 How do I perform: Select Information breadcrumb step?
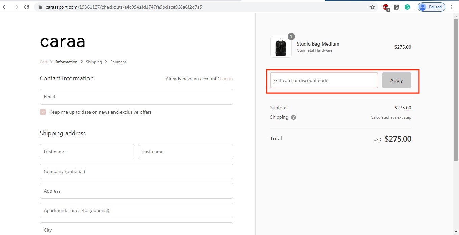coord(67,62)
